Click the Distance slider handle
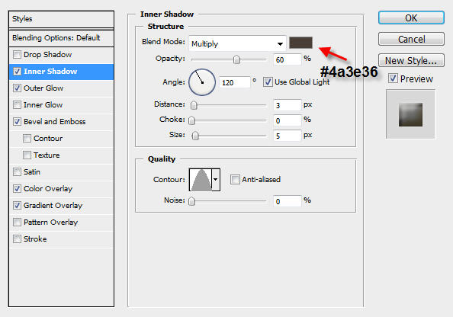Viewport: 453px width, 317px height. point(194,105)
